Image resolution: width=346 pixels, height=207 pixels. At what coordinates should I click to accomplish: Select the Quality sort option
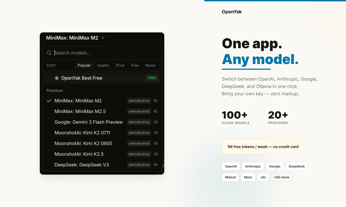(x=103, y=65)
